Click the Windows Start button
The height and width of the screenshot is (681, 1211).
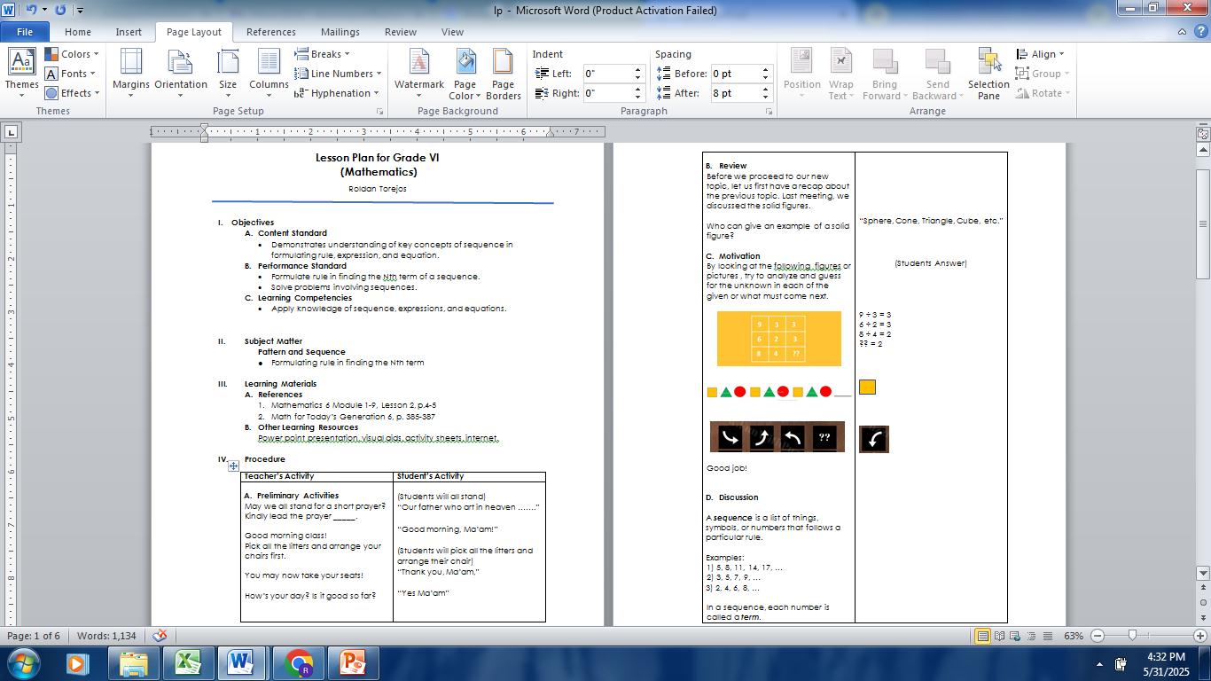[x=22, y=663]
